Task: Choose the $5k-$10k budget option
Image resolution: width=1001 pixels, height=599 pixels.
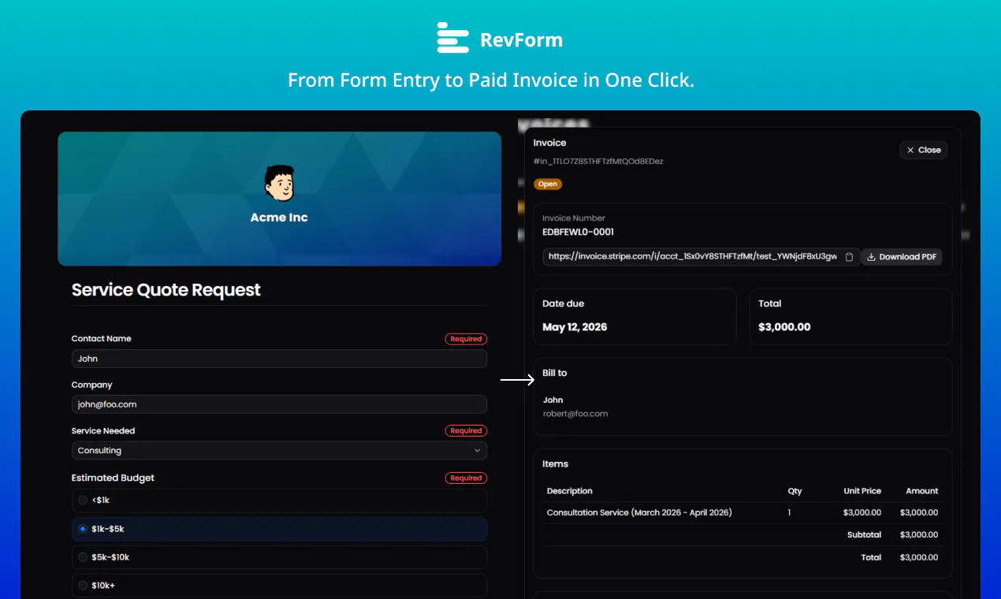Action: [x=279, y=557]
